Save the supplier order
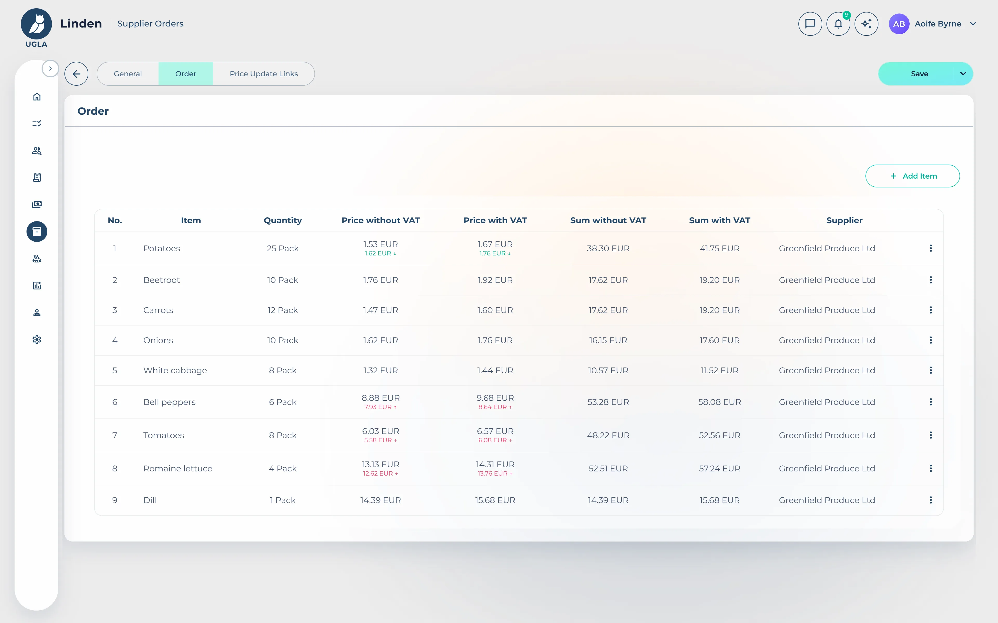Image resolution: width=998 pixels, height=623 pixels. 919,74
